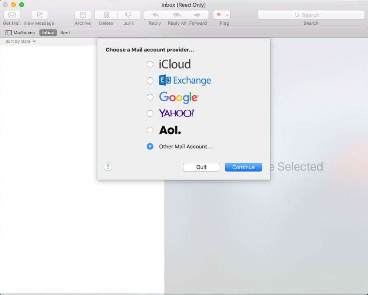Click the Google logo
368x295 pixels.
[179, 97]
